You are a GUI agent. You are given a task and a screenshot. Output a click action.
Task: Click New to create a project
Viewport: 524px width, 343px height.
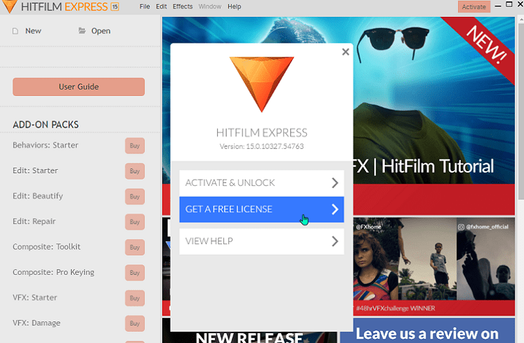33,31
